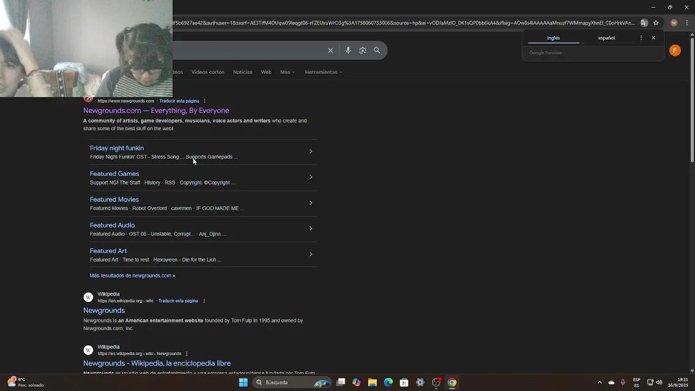The image size is (695, 391).
Task: Expand the Featured Movies chevron
Action: tap(311, 203)
